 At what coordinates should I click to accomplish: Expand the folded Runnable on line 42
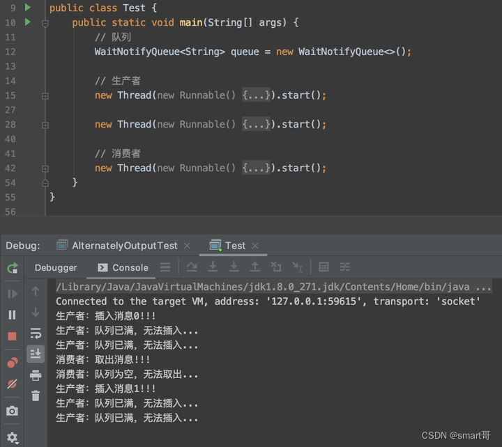45,168
